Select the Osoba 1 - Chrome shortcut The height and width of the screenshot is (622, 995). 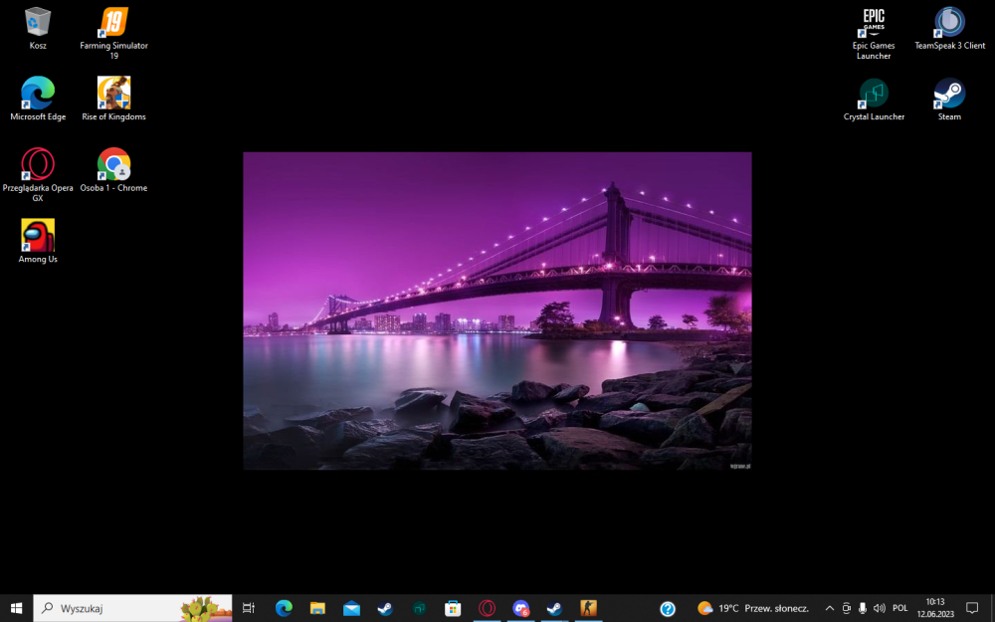point(113,170)
